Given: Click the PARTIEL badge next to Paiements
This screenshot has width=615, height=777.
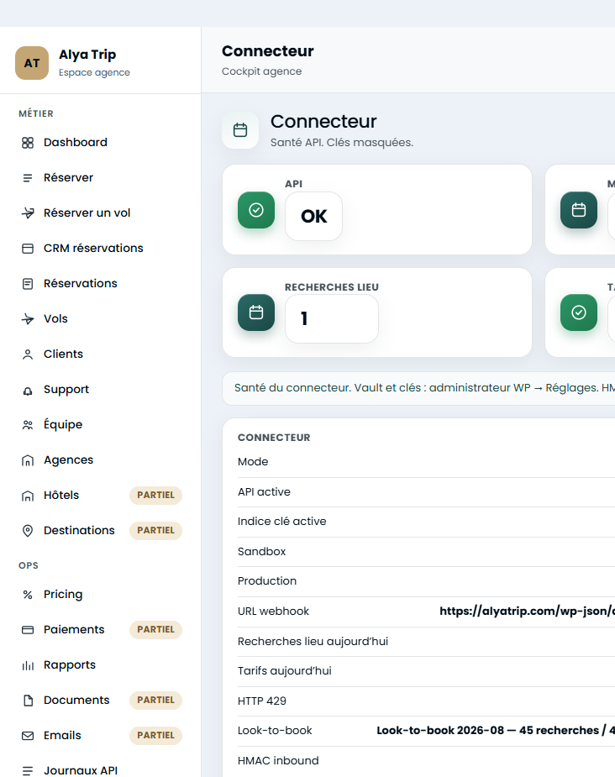Looking at the screenshot, I should (x=155, y=630).
